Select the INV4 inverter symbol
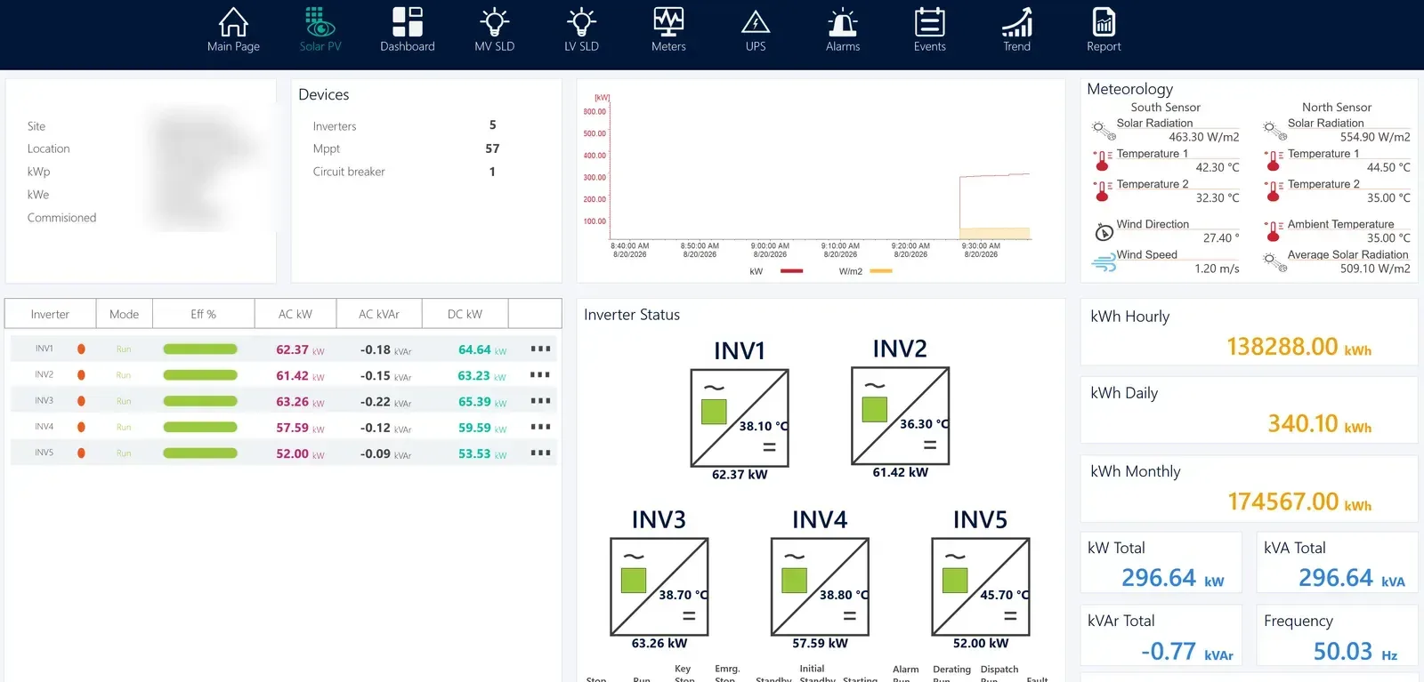The width and height of the screenshot is (1424, 682). [820, 586]
